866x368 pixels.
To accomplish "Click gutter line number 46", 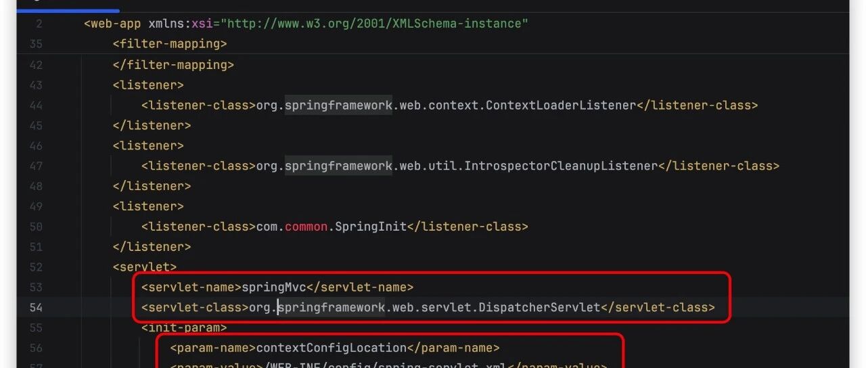I will click(x=35, y=146).
